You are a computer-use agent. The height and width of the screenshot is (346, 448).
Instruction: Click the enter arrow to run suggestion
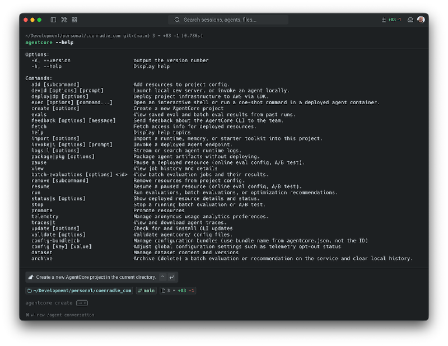pyautogui.click(x=171, y=277)
